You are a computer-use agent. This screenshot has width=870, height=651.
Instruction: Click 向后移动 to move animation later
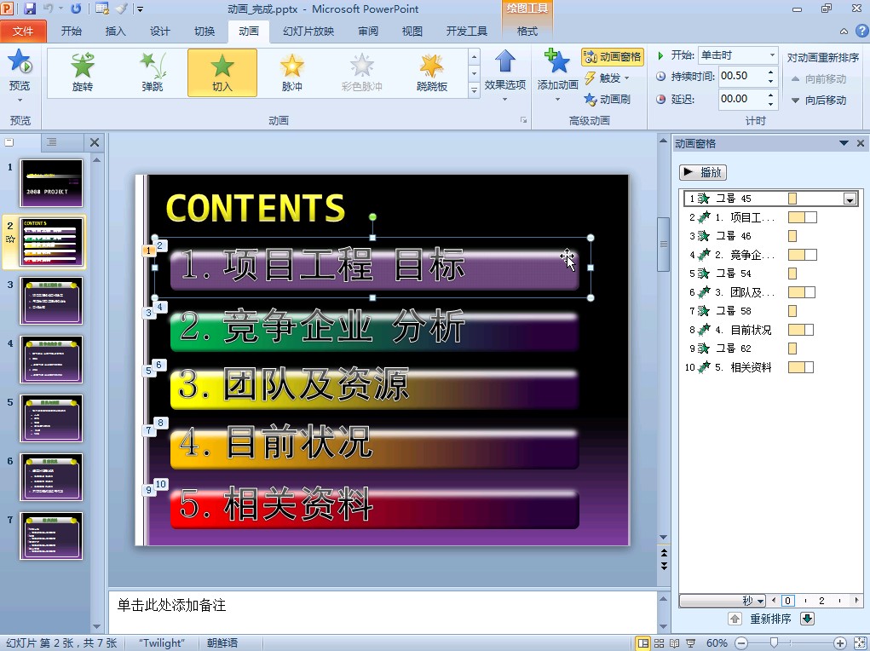point(818,100)
